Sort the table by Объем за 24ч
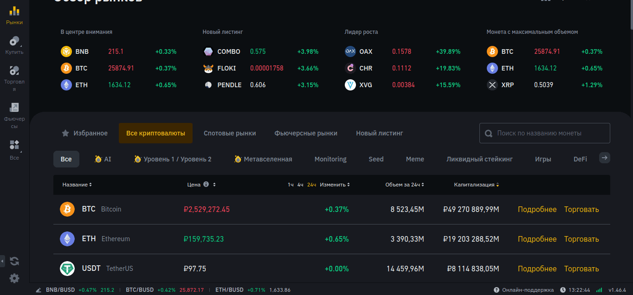This screenshot has height=295, width=633. pos(404,185)
